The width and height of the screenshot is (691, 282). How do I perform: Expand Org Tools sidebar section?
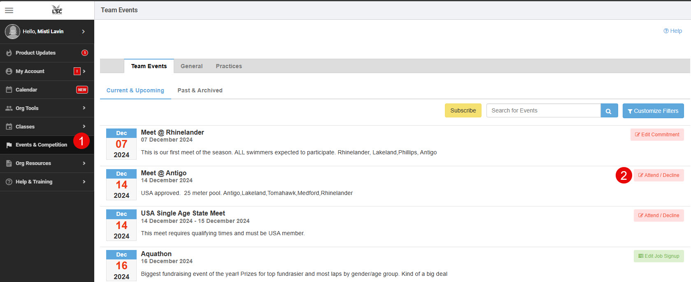tap(84, 108)
